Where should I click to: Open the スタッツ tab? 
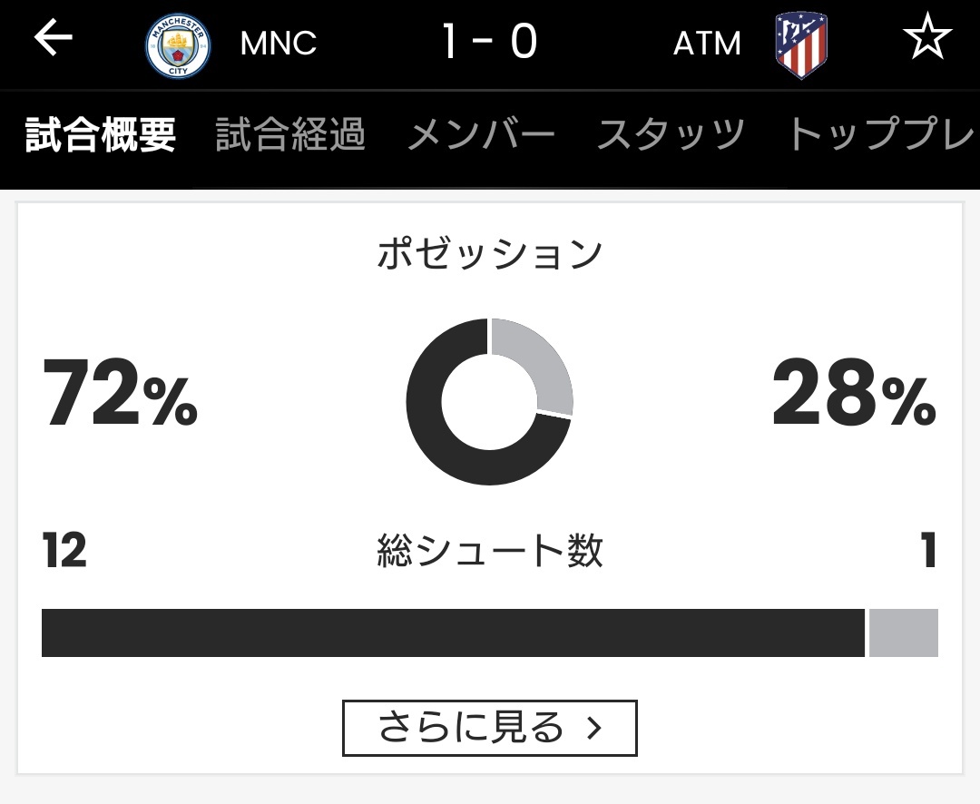671,134
